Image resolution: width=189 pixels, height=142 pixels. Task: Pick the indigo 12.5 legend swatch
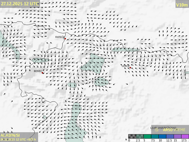click(x=170, y=137)
